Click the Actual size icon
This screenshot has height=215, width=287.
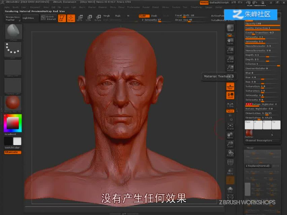click(x=230, y=59)
